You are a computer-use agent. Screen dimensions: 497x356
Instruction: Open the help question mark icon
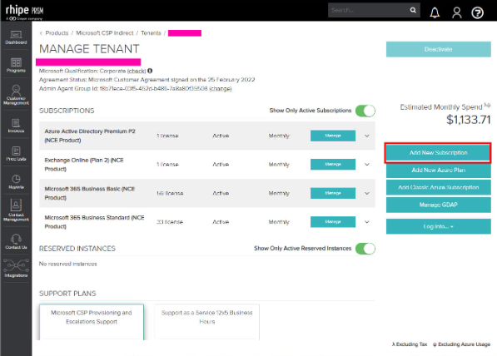click(477, 12)
